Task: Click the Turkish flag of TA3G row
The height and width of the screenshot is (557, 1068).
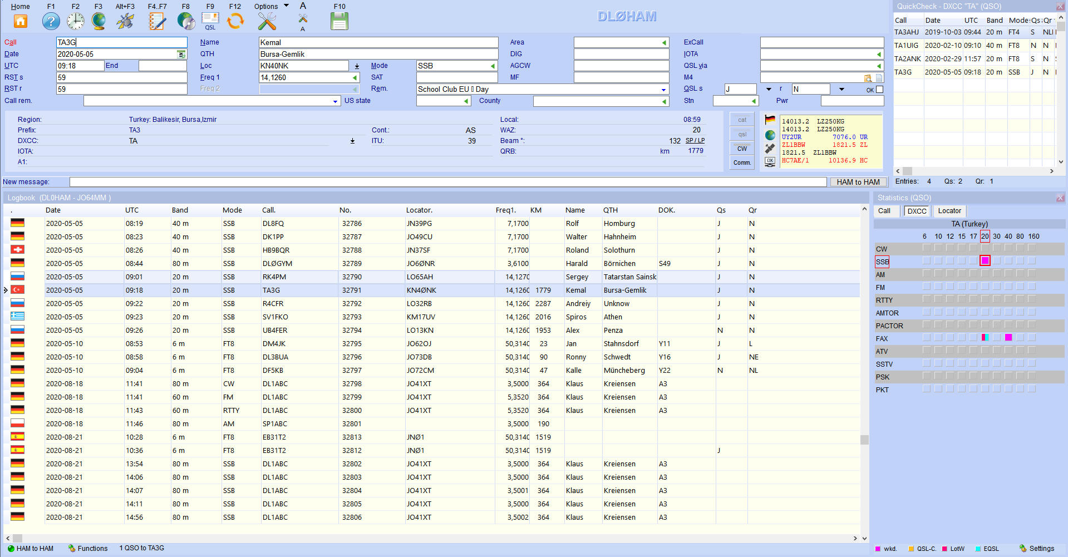Action: [x=18, y=290]
